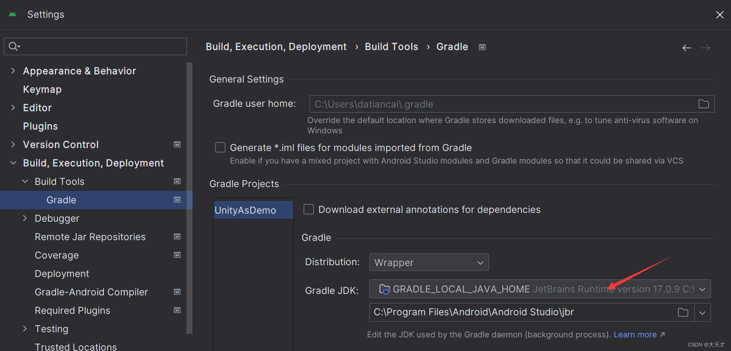Expand the Debugger node
Screen dimensions: 731x351
tap(25, 218)
